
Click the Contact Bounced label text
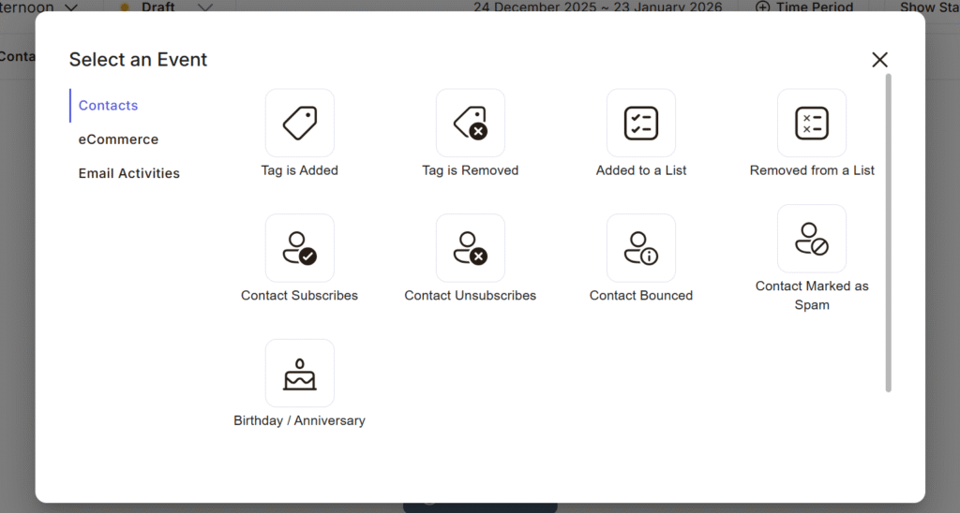tap(641, 296)
